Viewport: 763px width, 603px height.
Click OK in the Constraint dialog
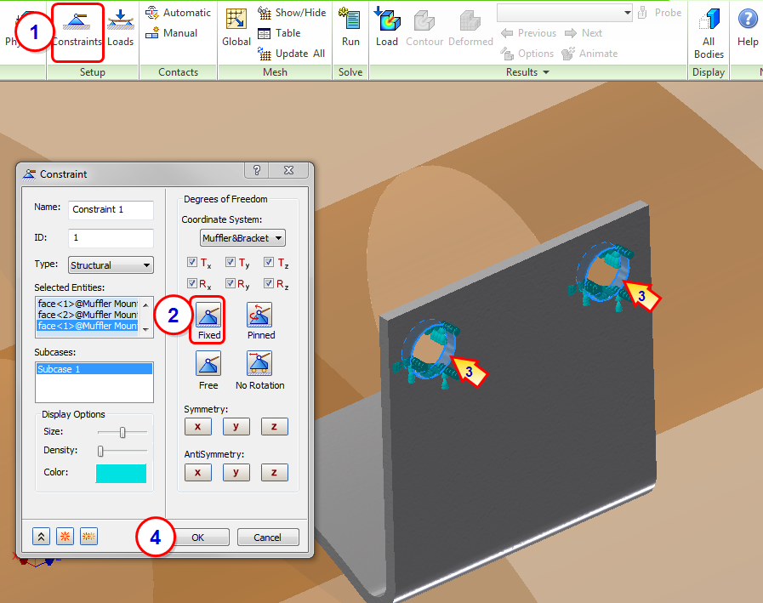click(197, 538)
